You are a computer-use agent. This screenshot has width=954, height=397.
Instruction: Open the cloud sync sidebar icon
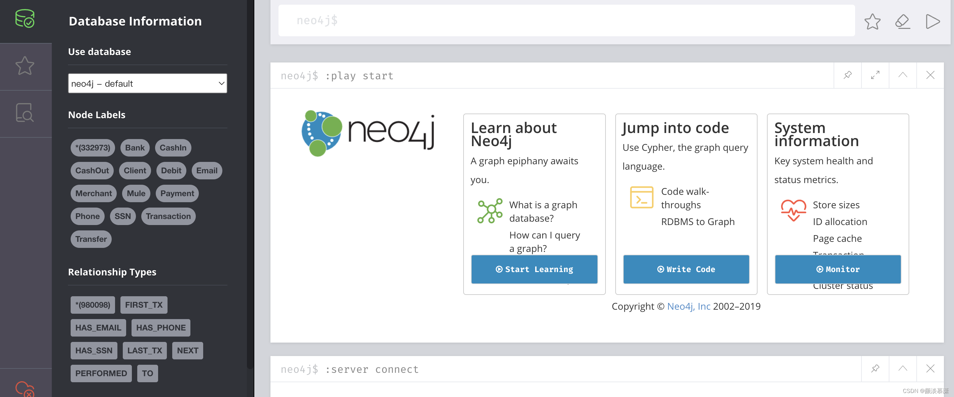click(x=25, y=388)
